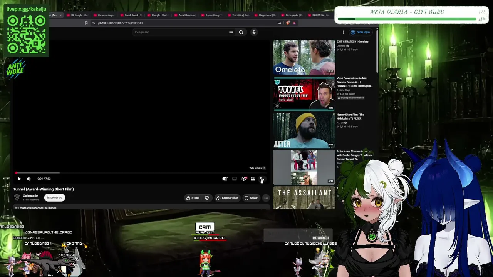Open more actions three-dot menu under video
The height and width of the screenshot is (277, 493).
coord(266,198)
